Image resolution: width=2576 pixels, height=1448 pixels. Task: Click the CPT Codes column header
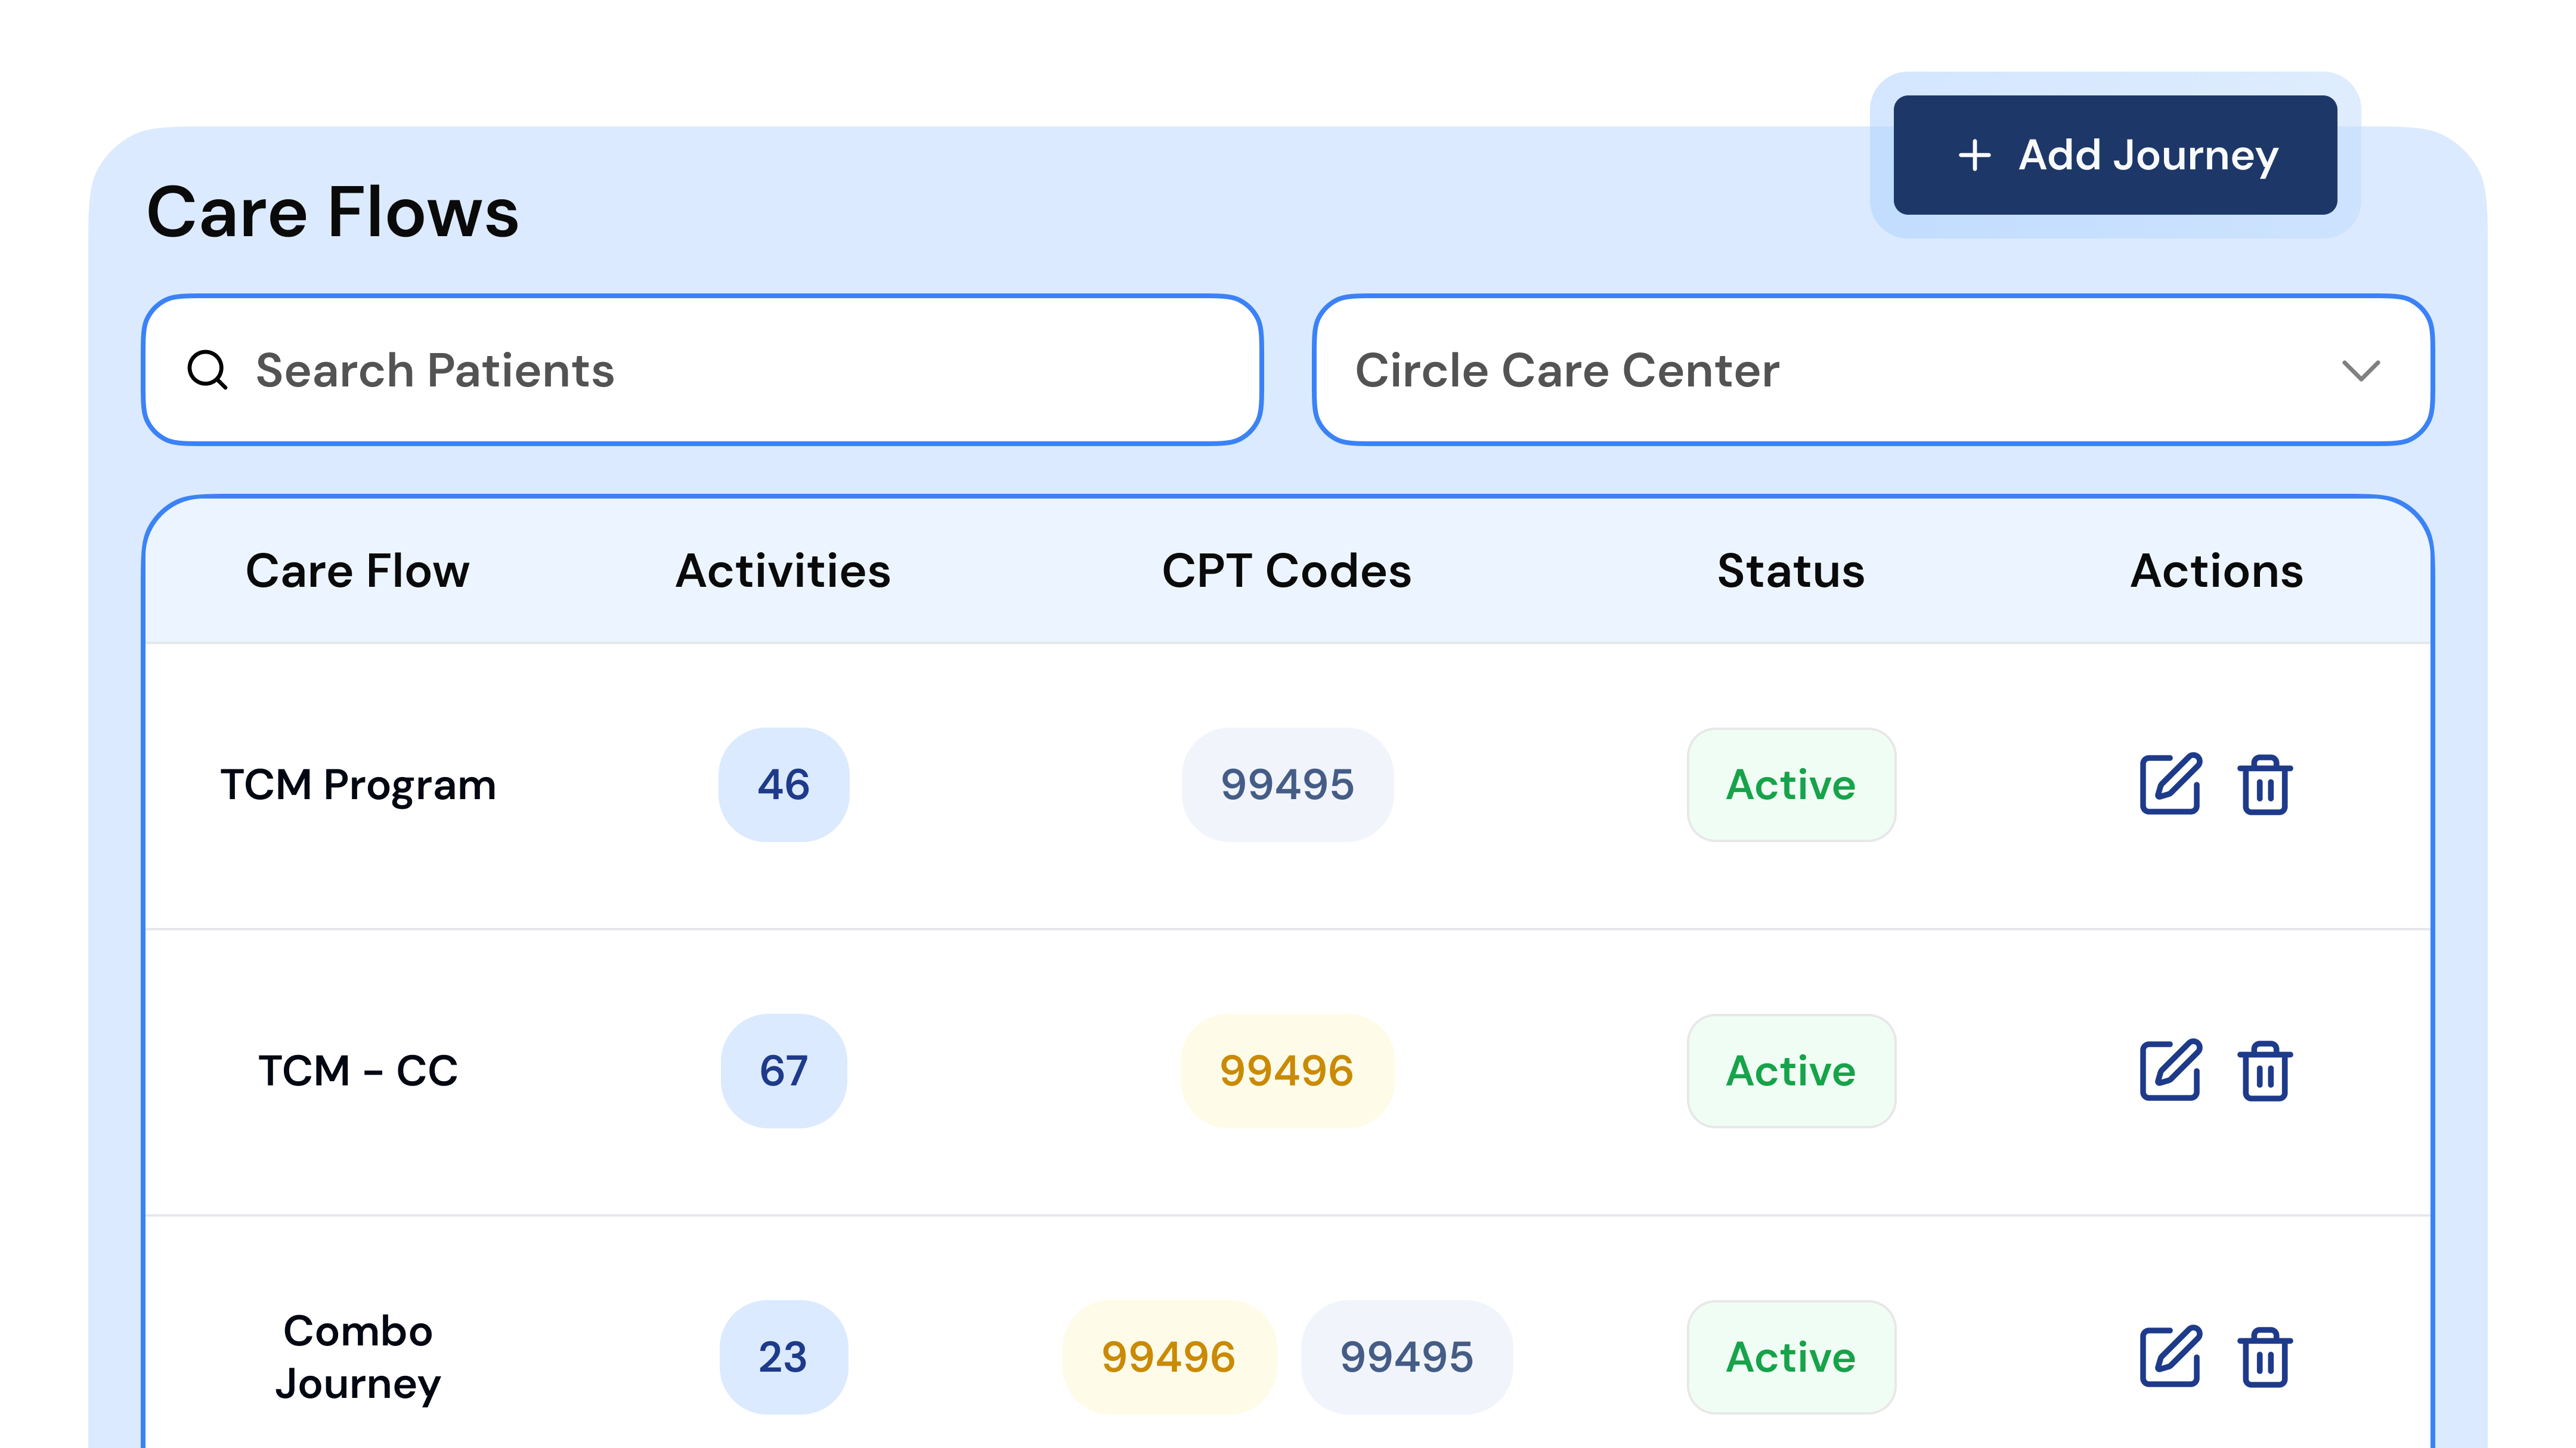[x=1286, y=571]
